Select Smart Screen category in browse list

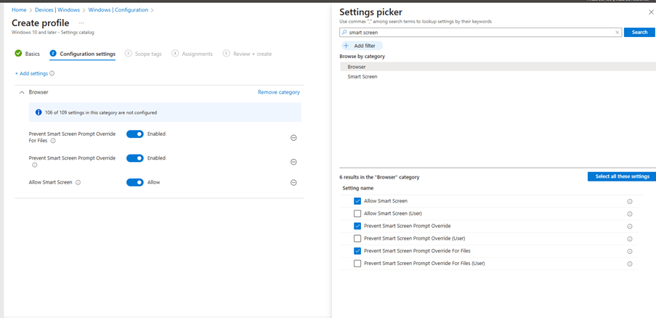(363, 76)
